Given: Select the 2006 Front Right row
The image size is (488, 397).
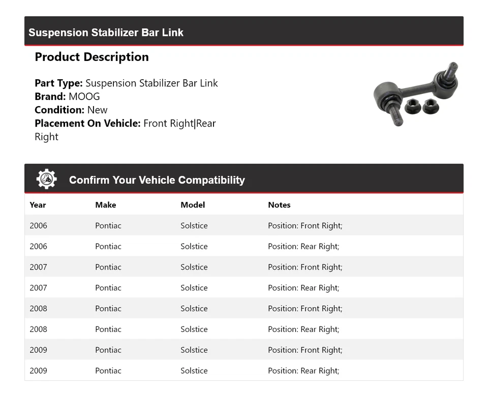Looking at the screenshot, I should [243, 225].
